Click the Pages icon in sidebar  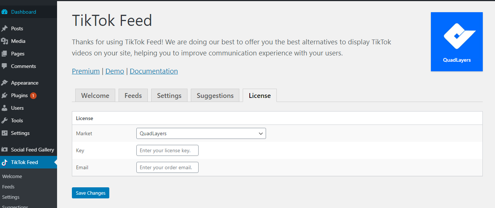coord(4,54)
